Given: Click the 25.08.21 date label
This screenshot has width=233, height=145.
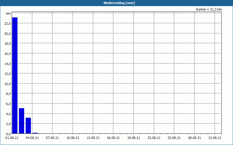Looking at the screenshot, I should pos(174,138).
